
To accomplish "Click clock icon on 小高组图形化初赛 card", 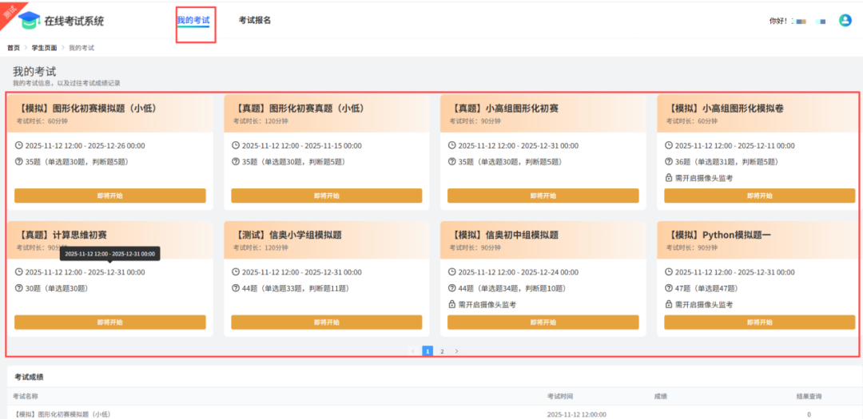I will point(452,146).
